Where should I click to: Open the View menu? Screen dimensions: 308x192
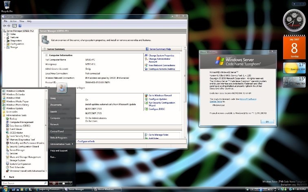[x=22, y=21]
